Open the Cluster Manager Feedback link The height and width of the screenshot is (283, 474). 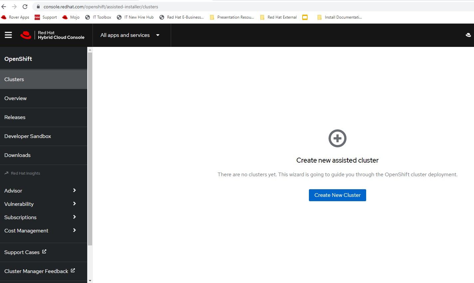(x=36, y=271)
